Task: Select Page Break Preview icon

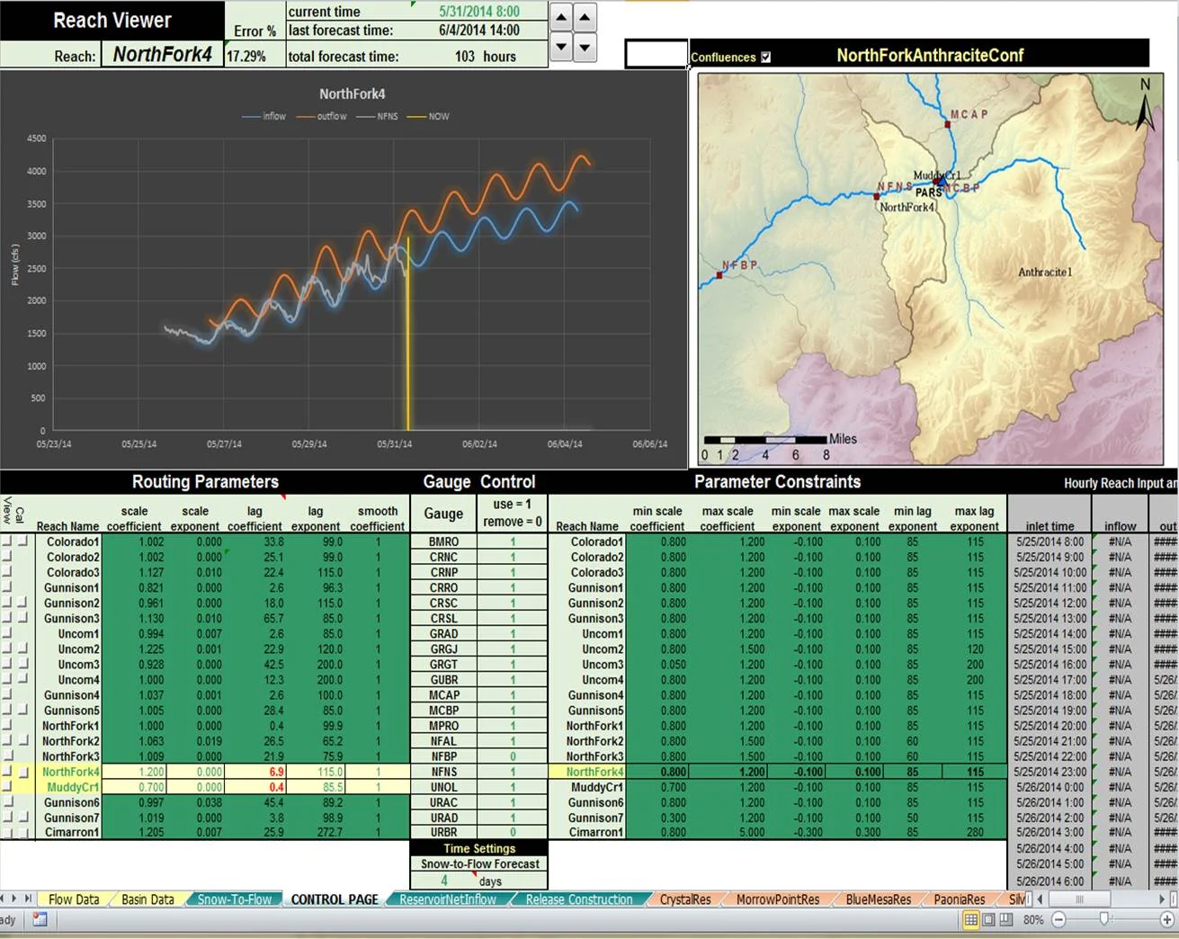Action: pos(1006,919)
